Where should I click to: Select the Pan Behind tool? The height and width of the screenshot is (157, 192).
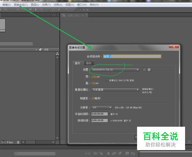tap(23, 9)
